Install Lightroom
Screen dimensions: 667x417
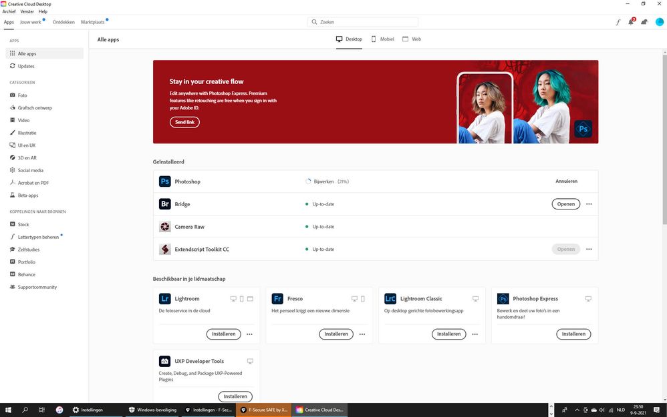coord(224,334)
